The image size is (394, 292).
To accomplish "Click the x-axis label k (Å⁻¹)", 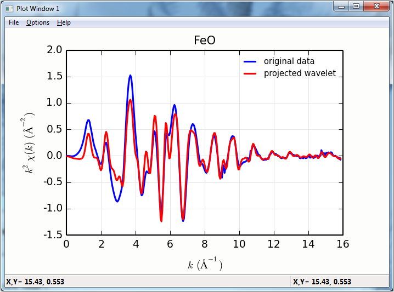I will pyautogui.click(x=204, y=265).
